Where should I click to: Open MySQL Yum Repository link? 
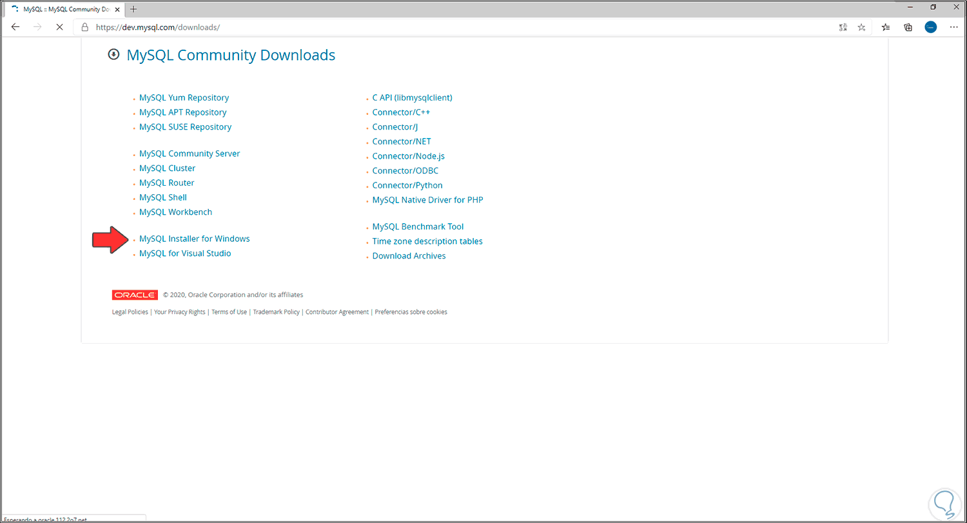184,98
